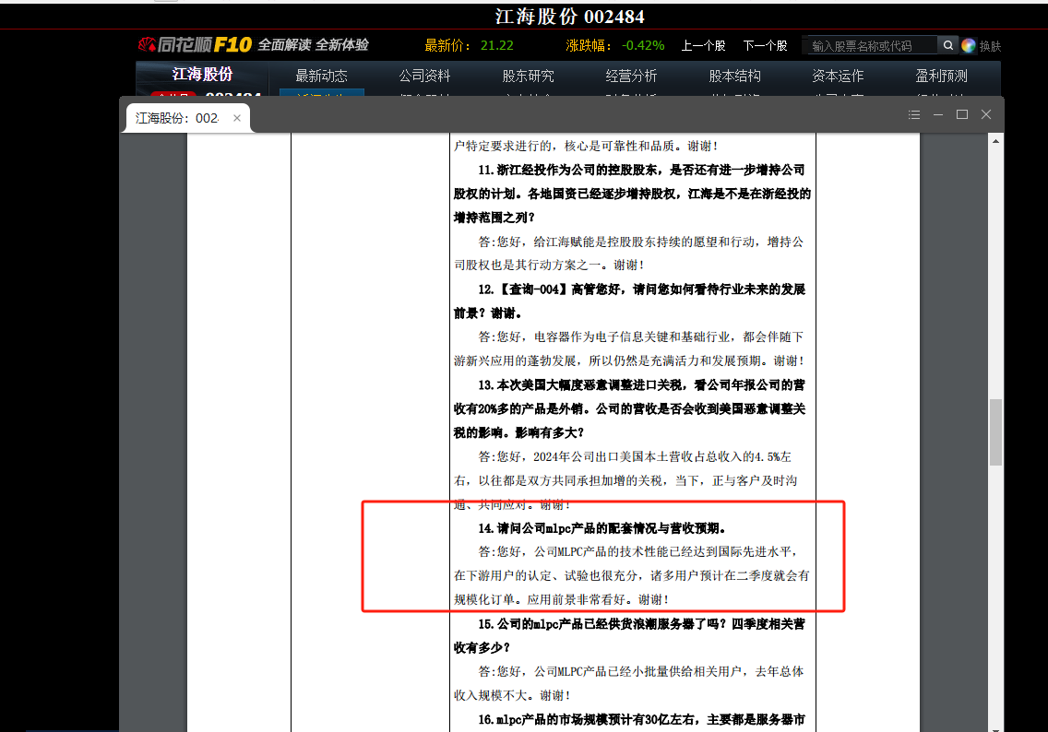Viewport: 1048px width, 732px height.
Task: Click the line 户特定要求进行的
Action: tap(586, 146)
